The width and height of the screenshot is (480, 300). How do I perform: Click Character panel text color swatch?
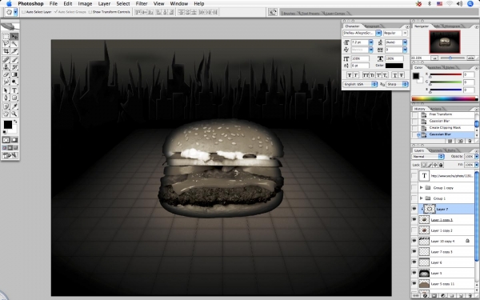(394, 66)
